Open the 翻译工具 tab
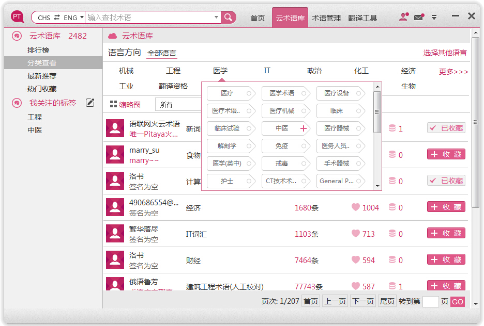Image resolution: width=484 pixels, height=326 pixels. (x=362, y=18)
